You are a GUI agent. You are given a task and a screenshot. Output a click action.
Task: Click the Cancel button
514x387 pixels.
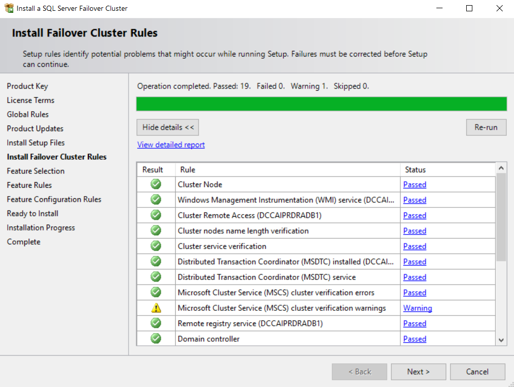pos(478,372)
